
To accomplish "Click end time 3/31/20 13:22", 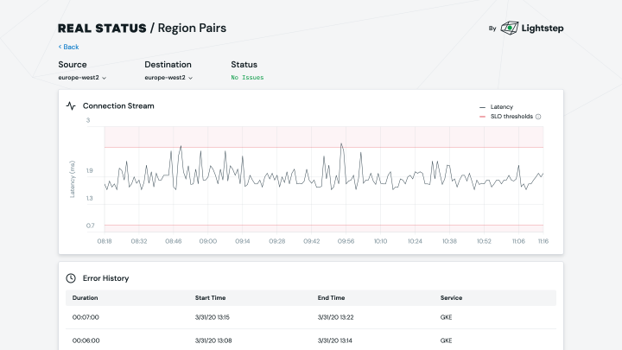I will (x=335, y=317).
